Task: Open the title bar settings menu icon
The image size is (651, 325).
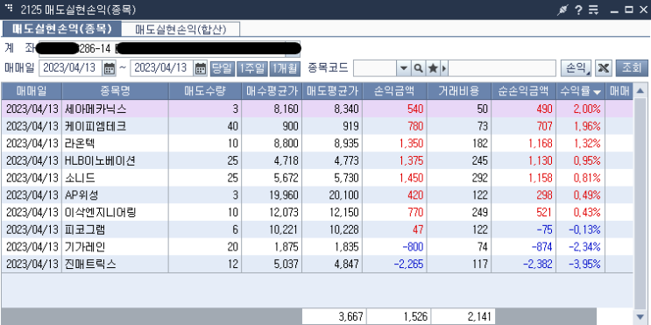Action: click(594, 10)
